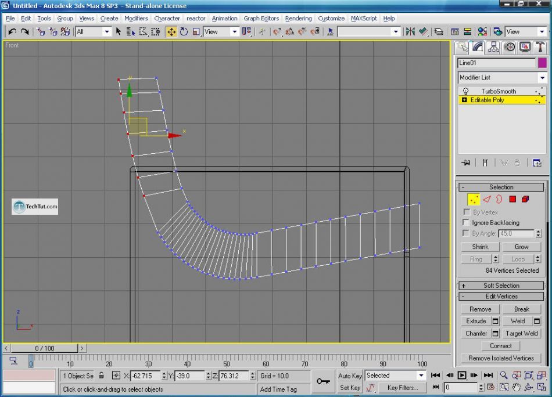Select Element sub-object level icon
Screen dimensions: 552x397
click(525, 200)
